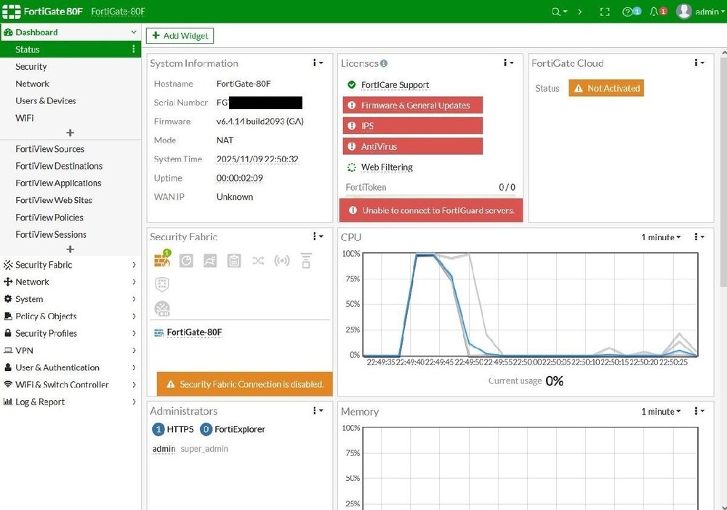Open the help question mark icon
The width and height of the screenshot is (727, 510).
point(627,12)
